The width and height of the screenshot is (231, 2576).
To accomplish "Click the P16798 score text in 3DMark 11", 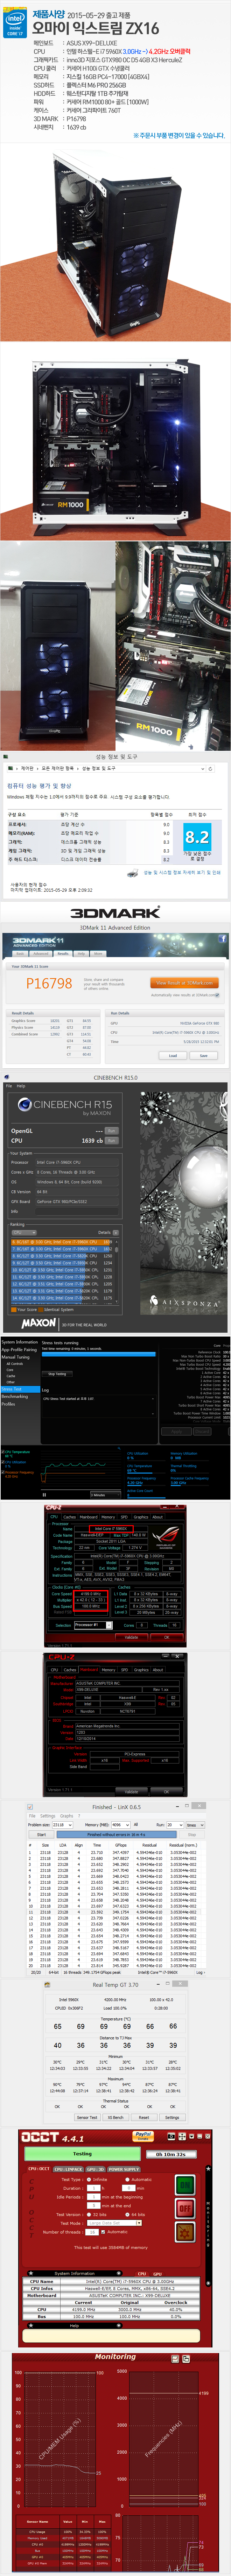I will [49, 983].
